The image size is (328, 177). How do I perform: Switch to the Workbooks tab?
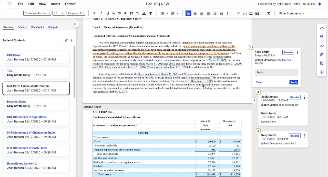pyautogui.click(x=37, y=27)
